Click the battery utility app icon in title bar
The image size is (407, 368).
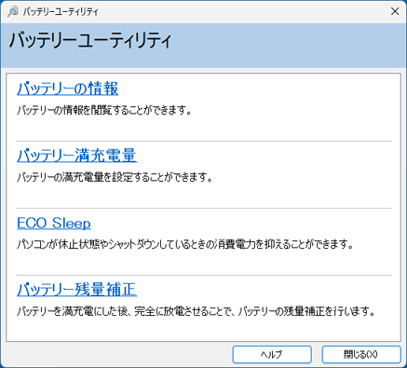coord(13,12)
